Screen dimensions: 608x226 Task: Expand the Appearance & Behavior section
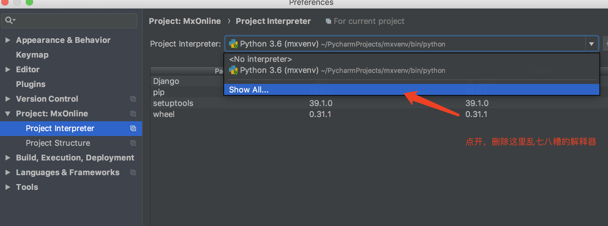[x=8, y=40]
